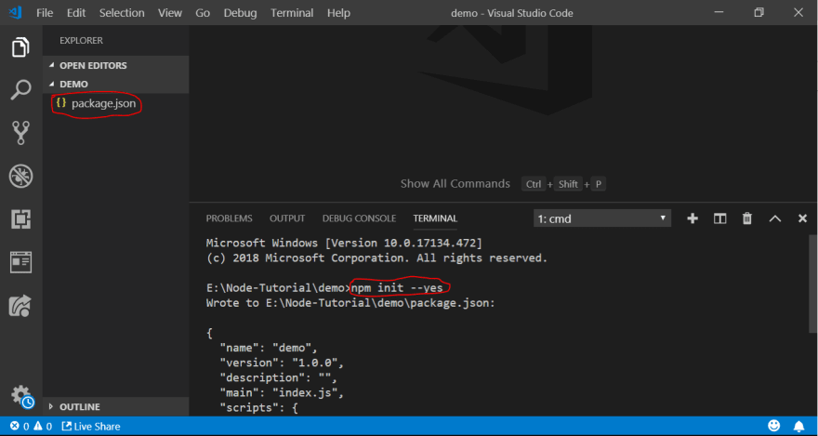This screenshot has width=818, height=436.
Task: Click the warnings count in status bar
Action: tap(44, 426)
